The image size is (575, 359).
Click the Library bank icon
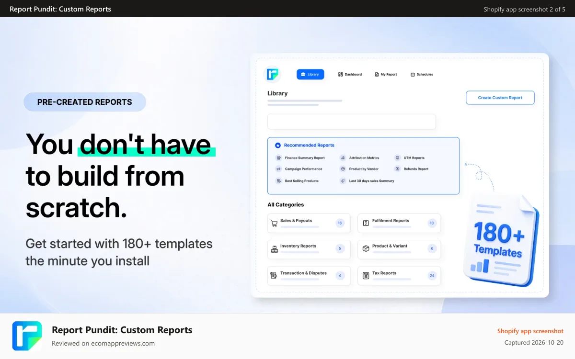[x=303, y=74]
